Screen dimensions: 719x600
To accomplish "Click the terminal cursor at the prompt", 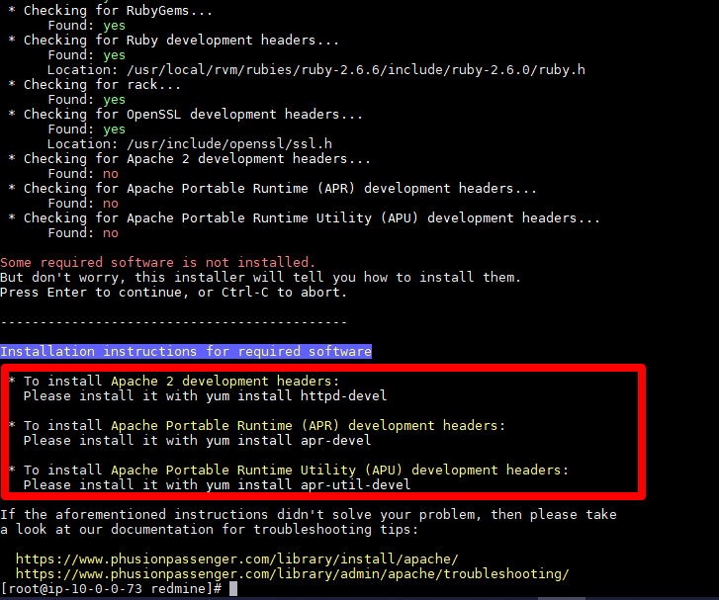I will tap(233, 589).
